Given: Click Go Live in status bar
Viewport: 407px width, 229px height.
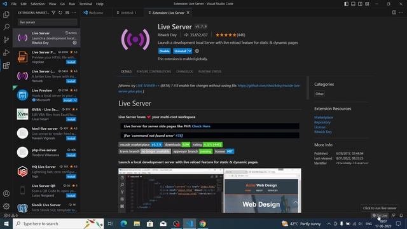Looking at the screenshot, I should [x=380, y=216].
